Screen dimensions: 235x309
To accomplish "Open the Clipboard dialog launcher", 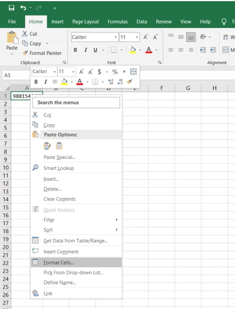I will (64, 63).
